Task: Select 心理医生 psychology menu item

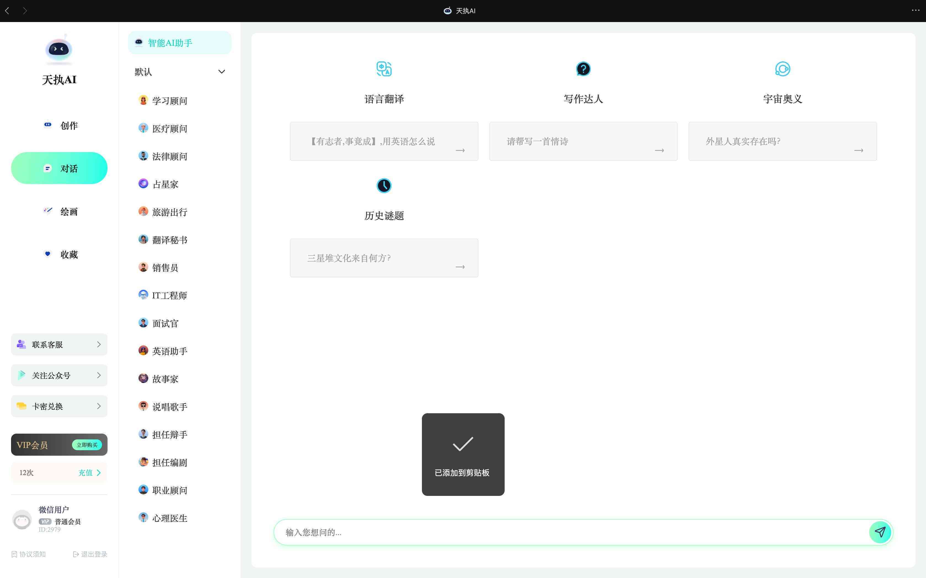Action: coord(169,517)
